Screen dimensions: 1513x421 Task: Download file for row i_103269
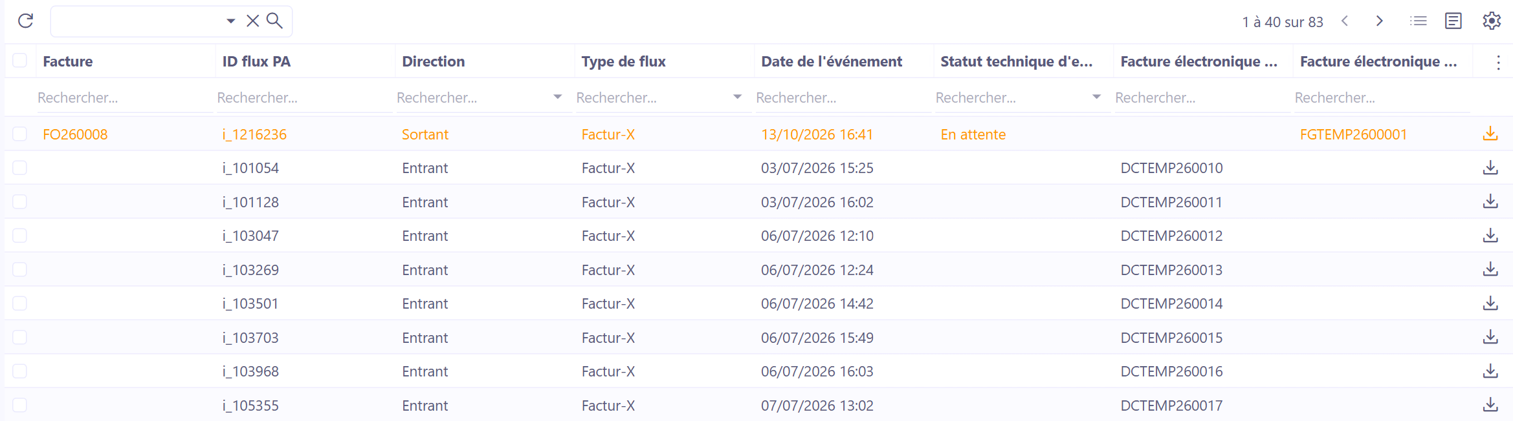coord(1490,269)
